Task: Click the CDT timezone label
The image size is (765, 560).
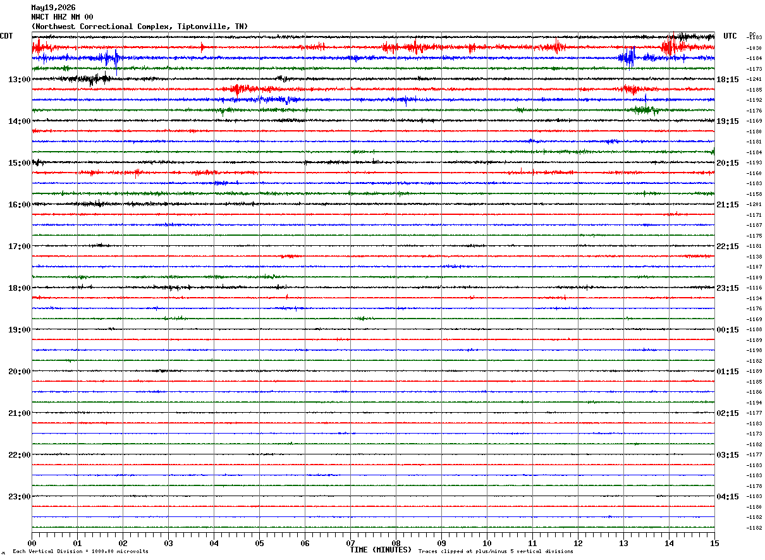Action: (x=6, y=36)
